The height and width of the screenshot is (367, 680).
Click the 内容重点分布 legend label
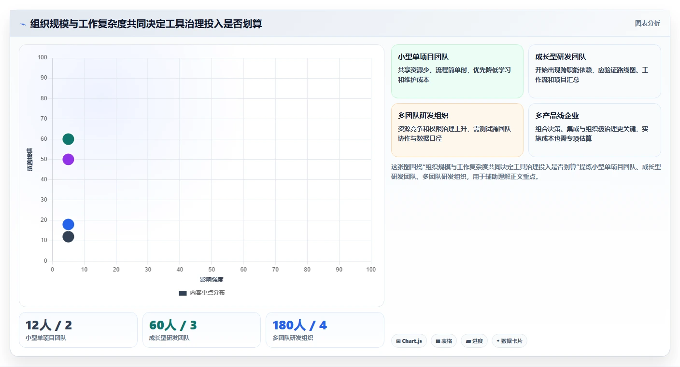207,293
